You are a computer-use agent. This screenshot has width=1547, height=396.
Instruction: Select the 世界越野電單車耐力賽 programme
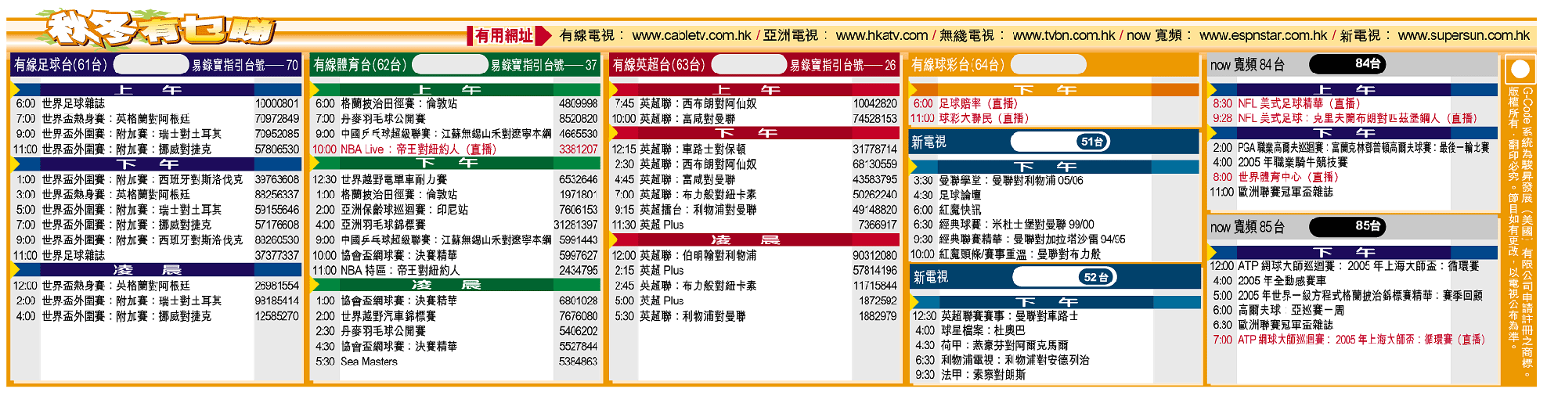pyautogui.click(x=395, y=179)
